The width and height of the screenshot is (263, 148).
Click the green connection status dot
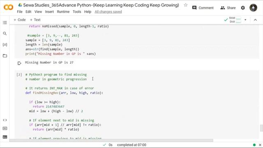[x=254, y=145]
